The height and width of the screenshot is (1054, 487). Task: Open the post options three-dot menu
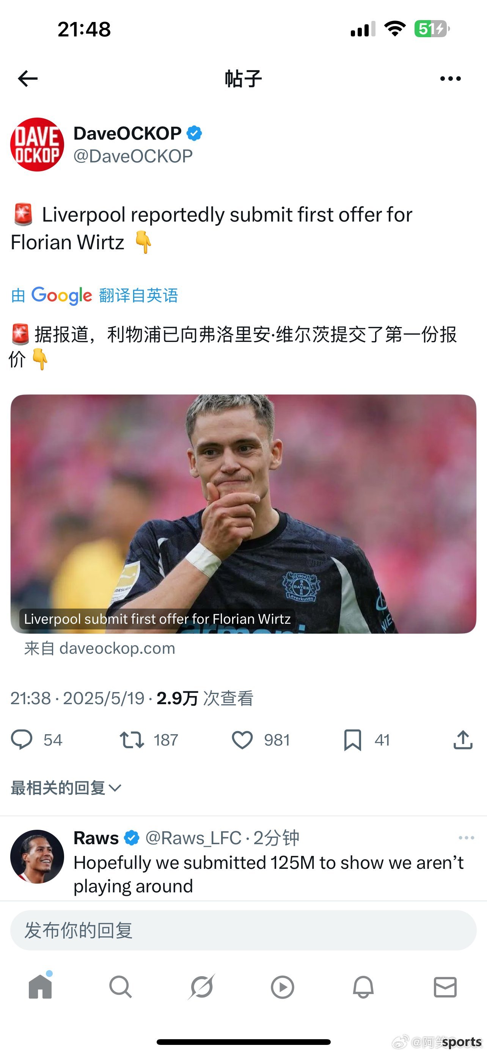click(450, 79)
